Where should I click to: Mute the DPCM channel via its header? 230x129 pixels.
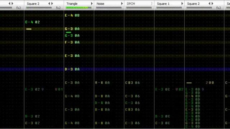pos(131,4)
